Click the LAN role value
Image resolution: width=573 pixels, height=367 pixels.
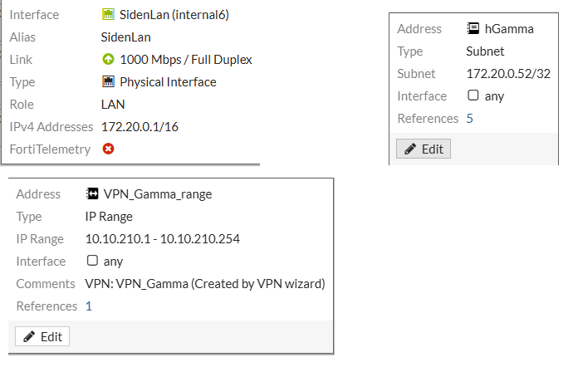pyautogui.click(x=112, y=105)
